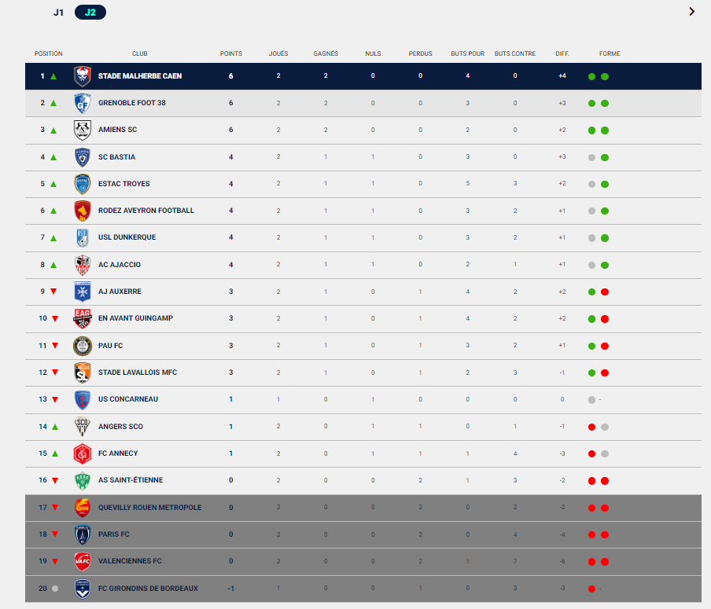Click the Paris FC club crest
This screenshot has height=609, width=711.
coord(83,534)
